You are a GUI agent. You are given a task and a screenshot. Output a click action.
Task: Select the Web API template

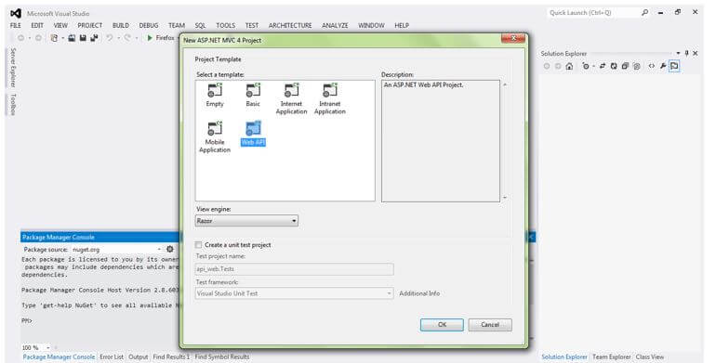coord(253,133)
